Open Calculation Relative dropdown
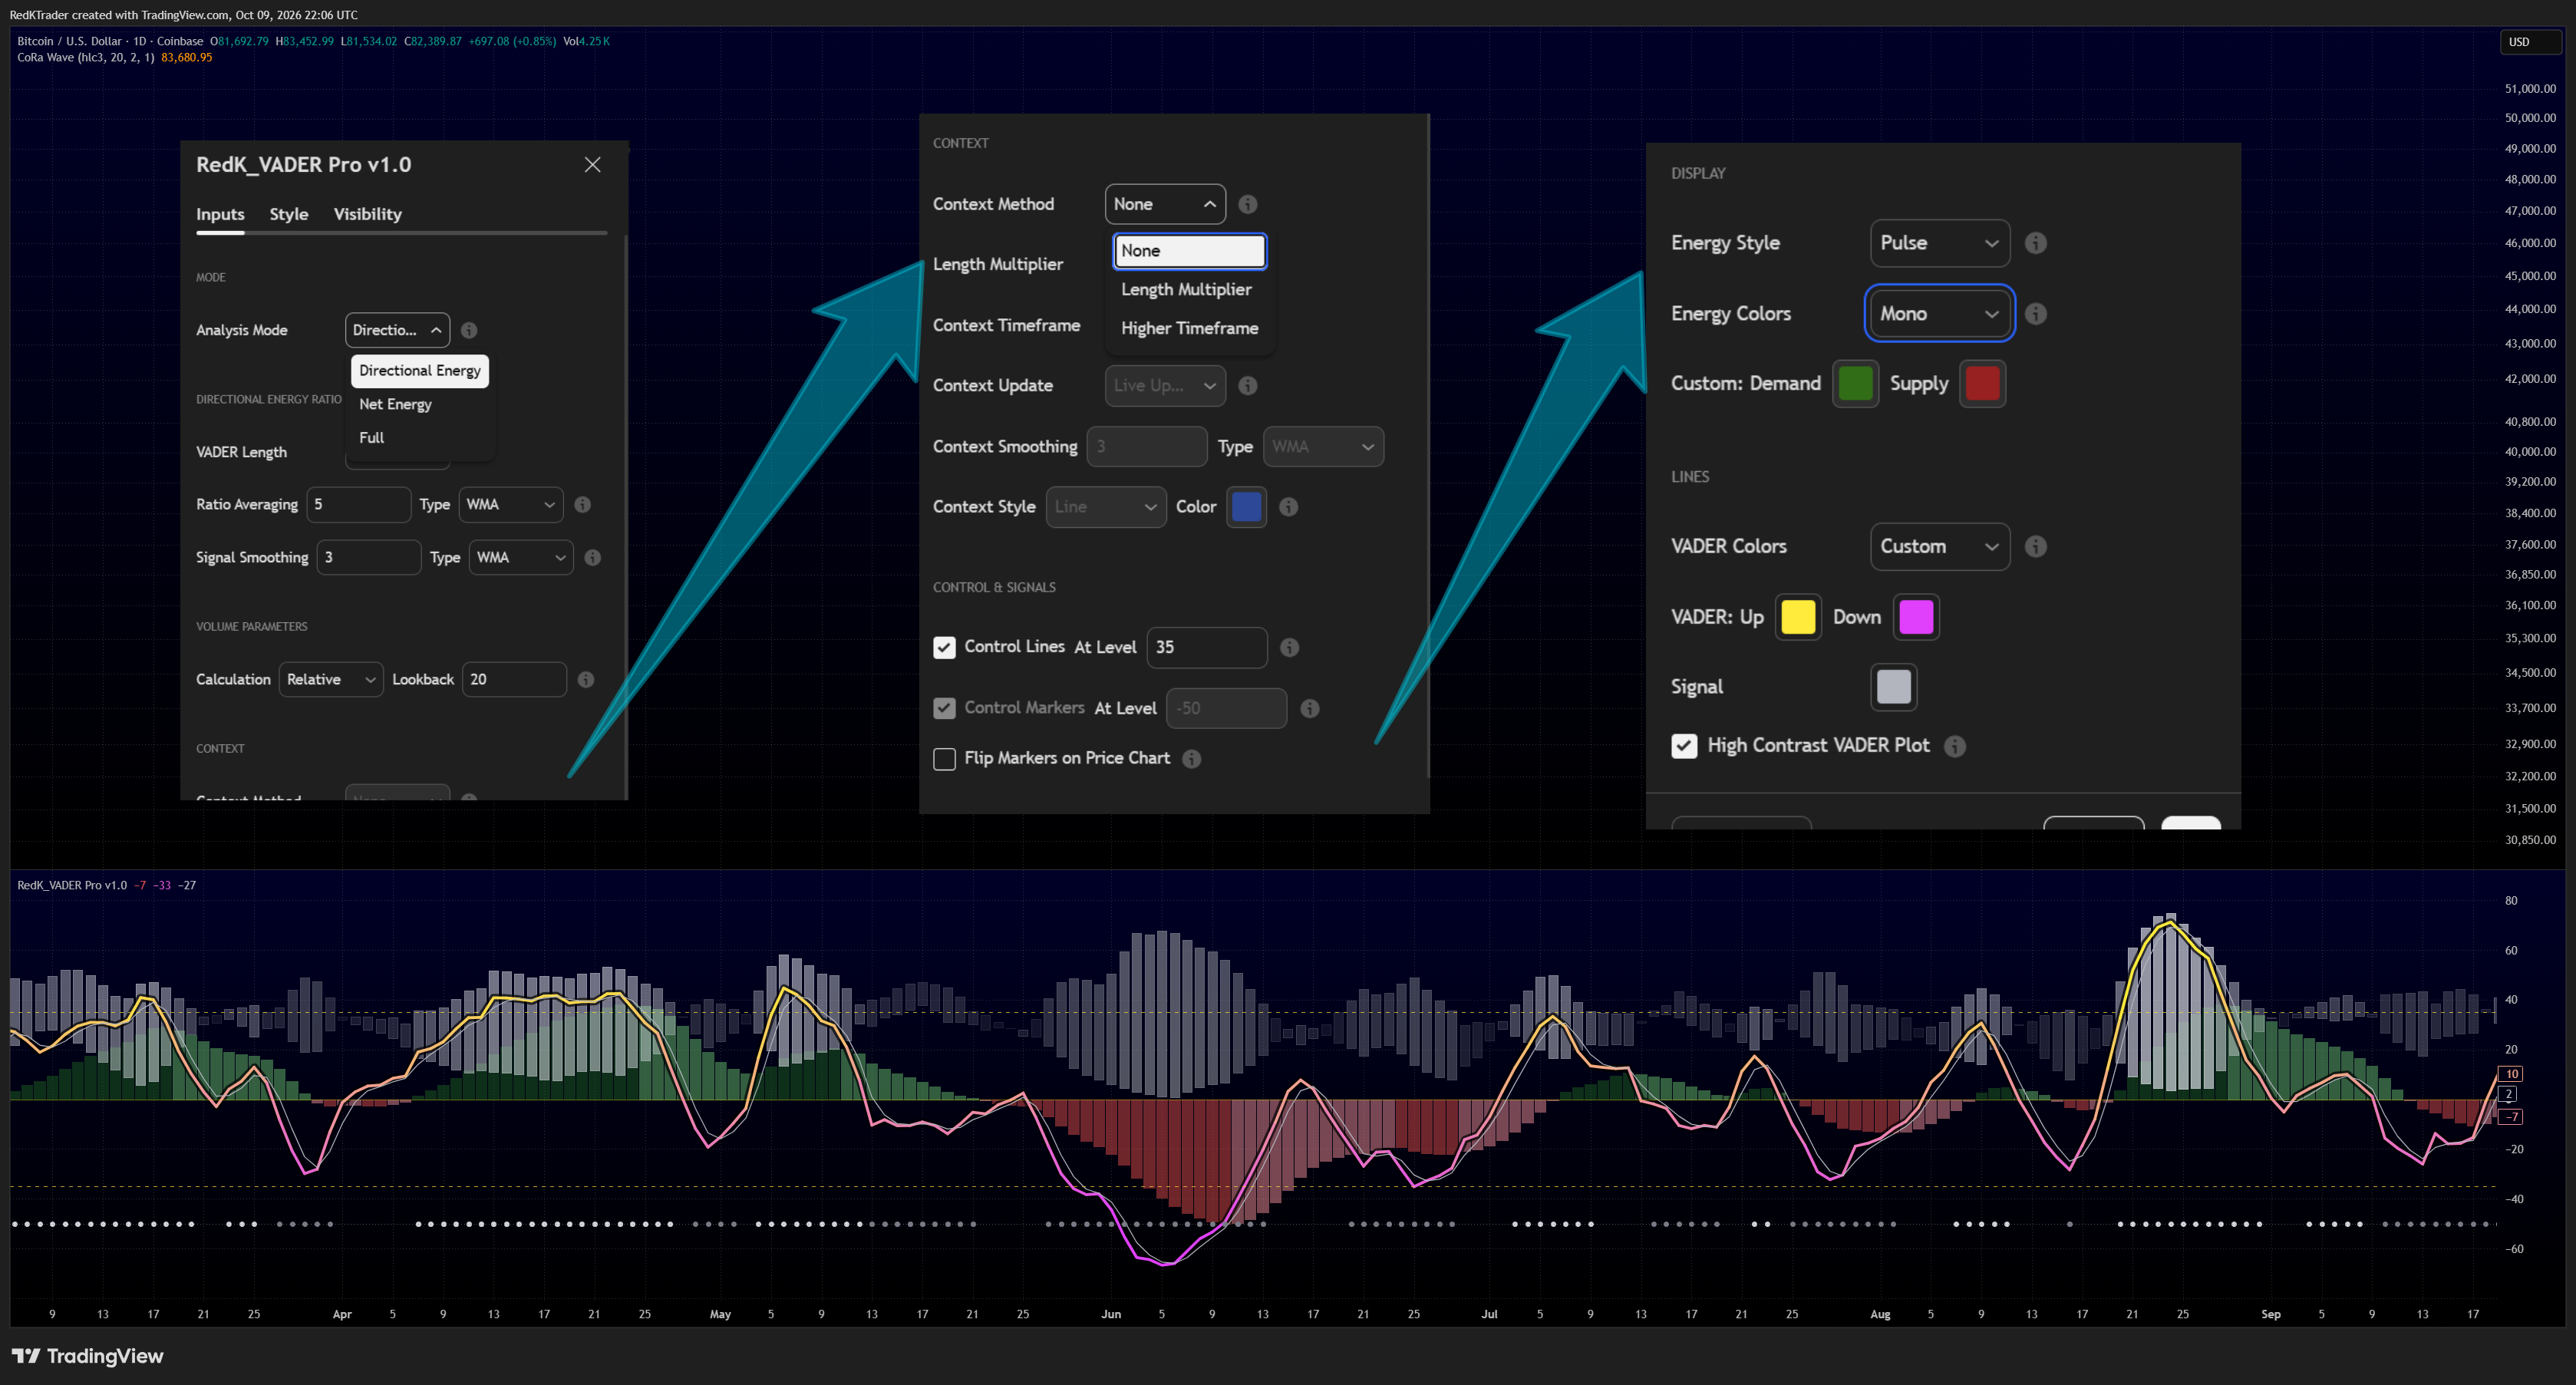The height and width of the screenshot is (1385, 2576). tap(331, 680)
